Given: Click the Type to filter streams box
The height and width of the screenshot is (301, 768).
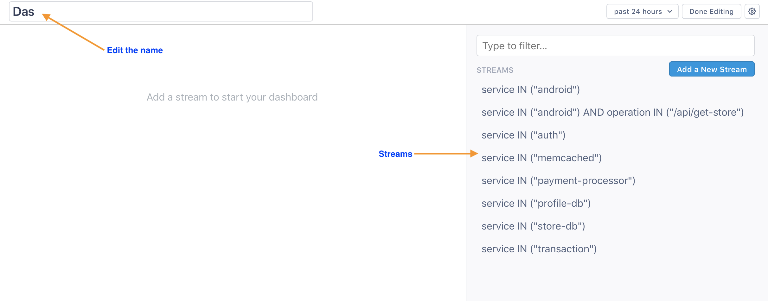Looking at the screenshot, I should (615, 46).
